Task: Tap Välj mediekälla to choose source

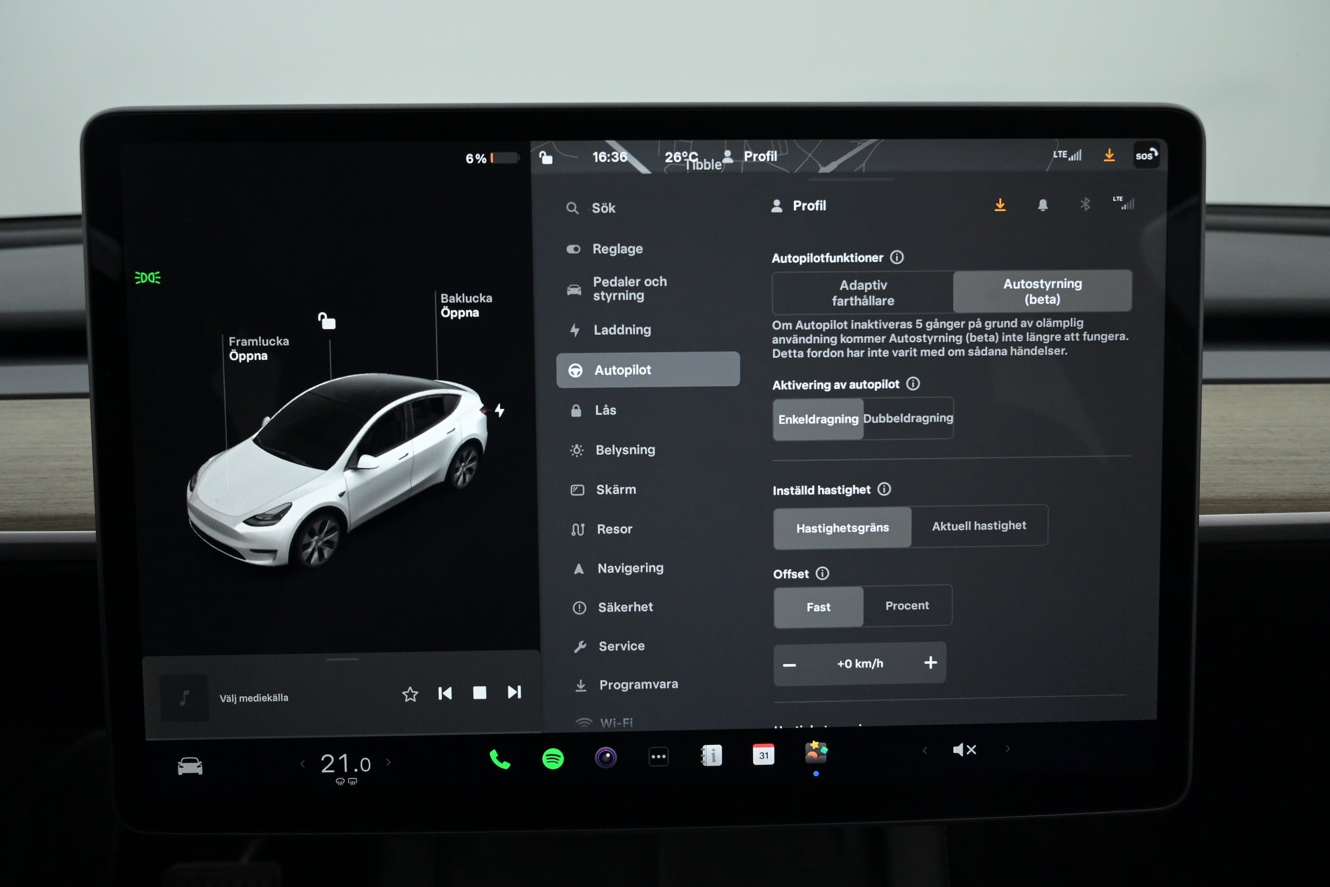Action: (254, 698)
